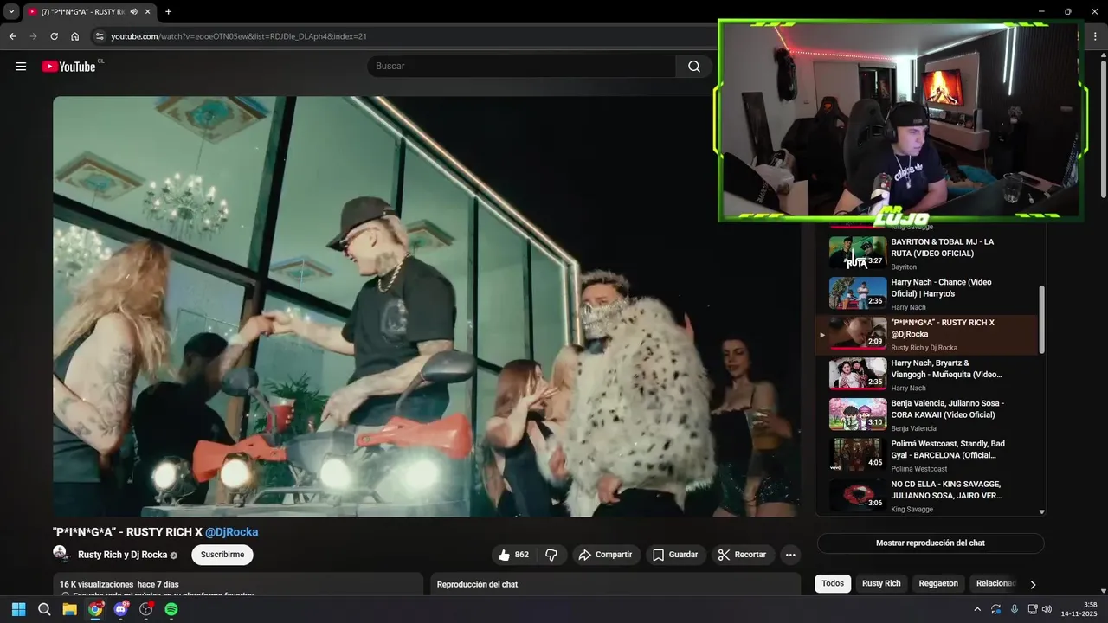Go back with the browser back arrow

pyautogui.click(x=12, y=36)
